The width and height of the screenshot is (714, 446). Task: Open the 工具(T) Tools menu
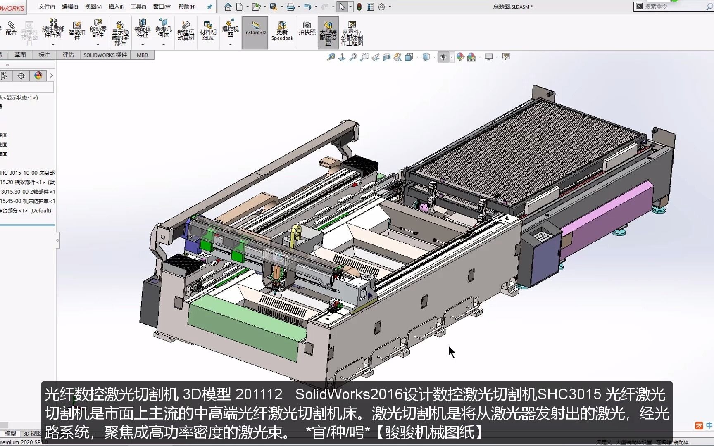click(x=138, y=7)
